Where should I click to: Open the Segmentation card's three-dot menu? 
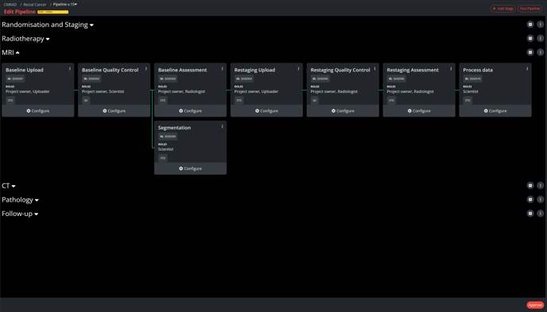click(223, 126)
